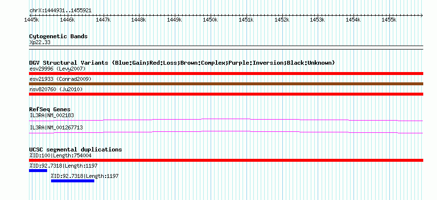Click the brown esv21933 complex variant bar
Image resolution: width=437 pixels, height=200 pixels.
(x=226, y=84)
